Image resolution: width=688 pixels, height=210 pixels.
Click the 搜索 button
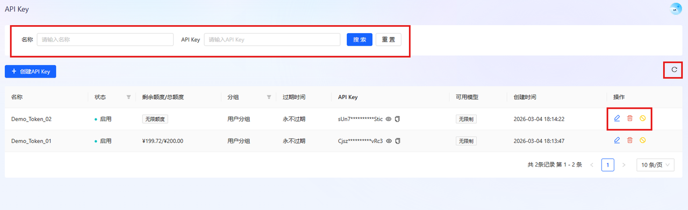click(x=360, y=40)
